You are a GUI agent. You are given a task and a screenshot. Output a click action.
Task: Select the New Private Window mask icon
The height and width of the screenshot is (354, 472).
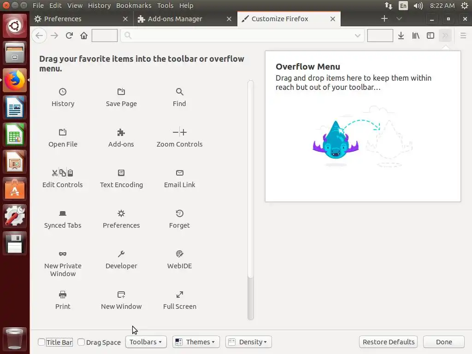(63, 254)
